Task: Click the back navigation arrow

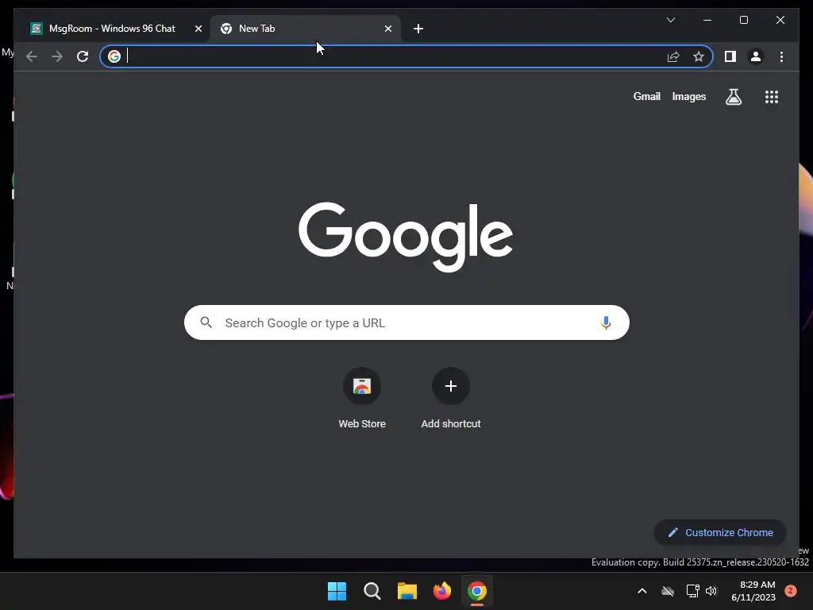Action: (32, 56)
